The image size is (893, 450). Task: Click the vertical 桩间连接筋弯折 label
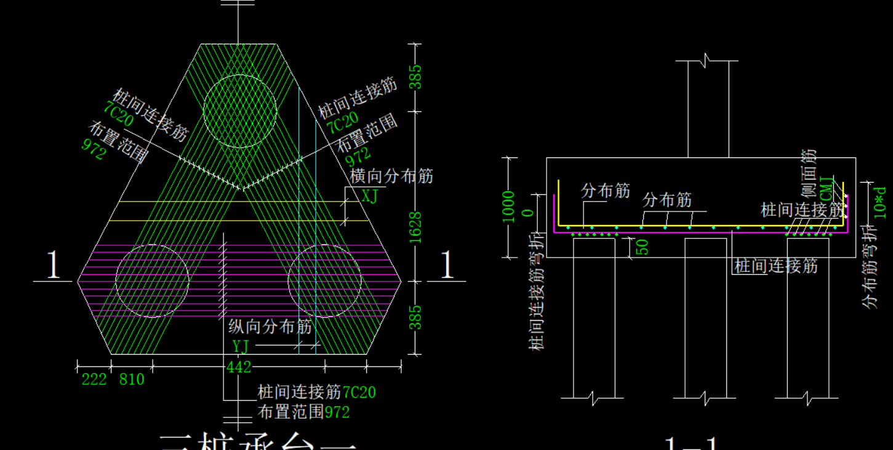(538, 291)
